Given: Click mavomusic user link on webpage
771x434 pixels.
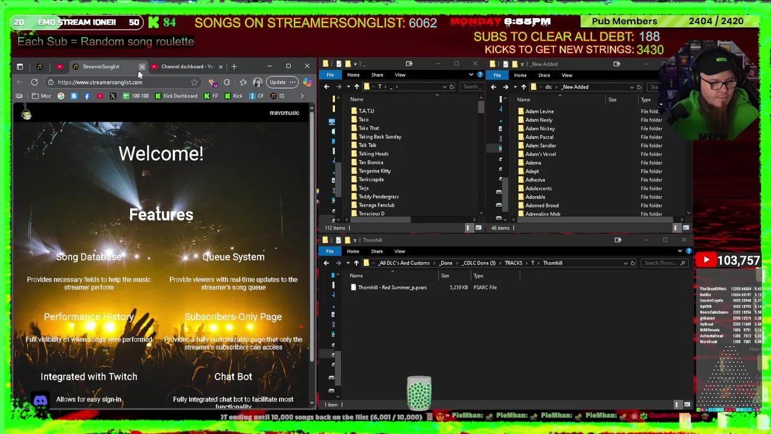Looking at the screenshot, I should click(x=284, y=113).
